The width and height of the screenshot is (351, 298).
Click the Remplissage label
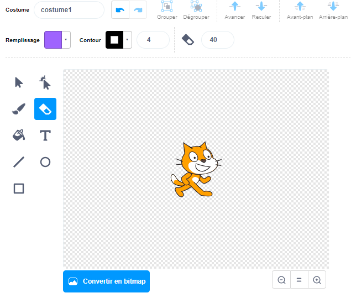click(x=23, y=40)
